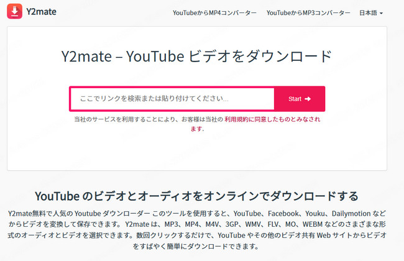
Task: Click the Y2mate – YouTube ビデオをダウンロード heading
Action: (x=196, y=56)
